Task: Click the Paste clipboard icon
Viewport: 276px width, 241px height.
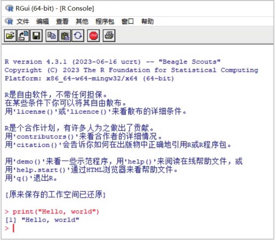Action: click(65, 36)
